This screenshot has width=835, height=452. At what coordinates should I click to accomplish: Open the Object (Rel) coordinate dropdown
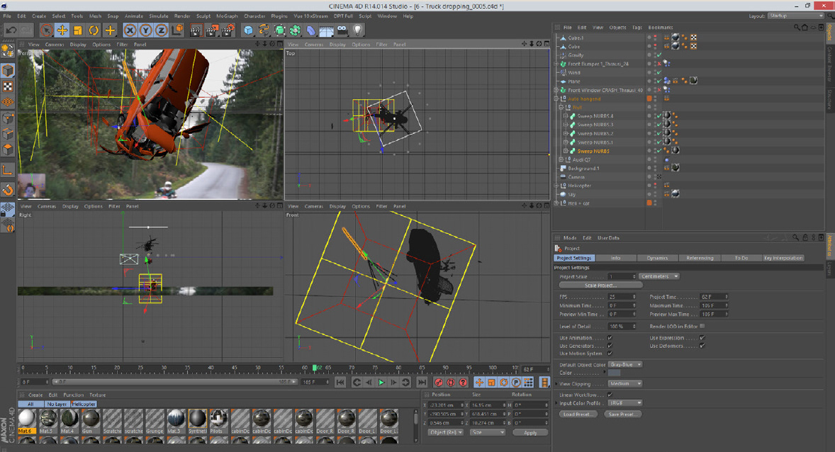click(x=447, y=432)
